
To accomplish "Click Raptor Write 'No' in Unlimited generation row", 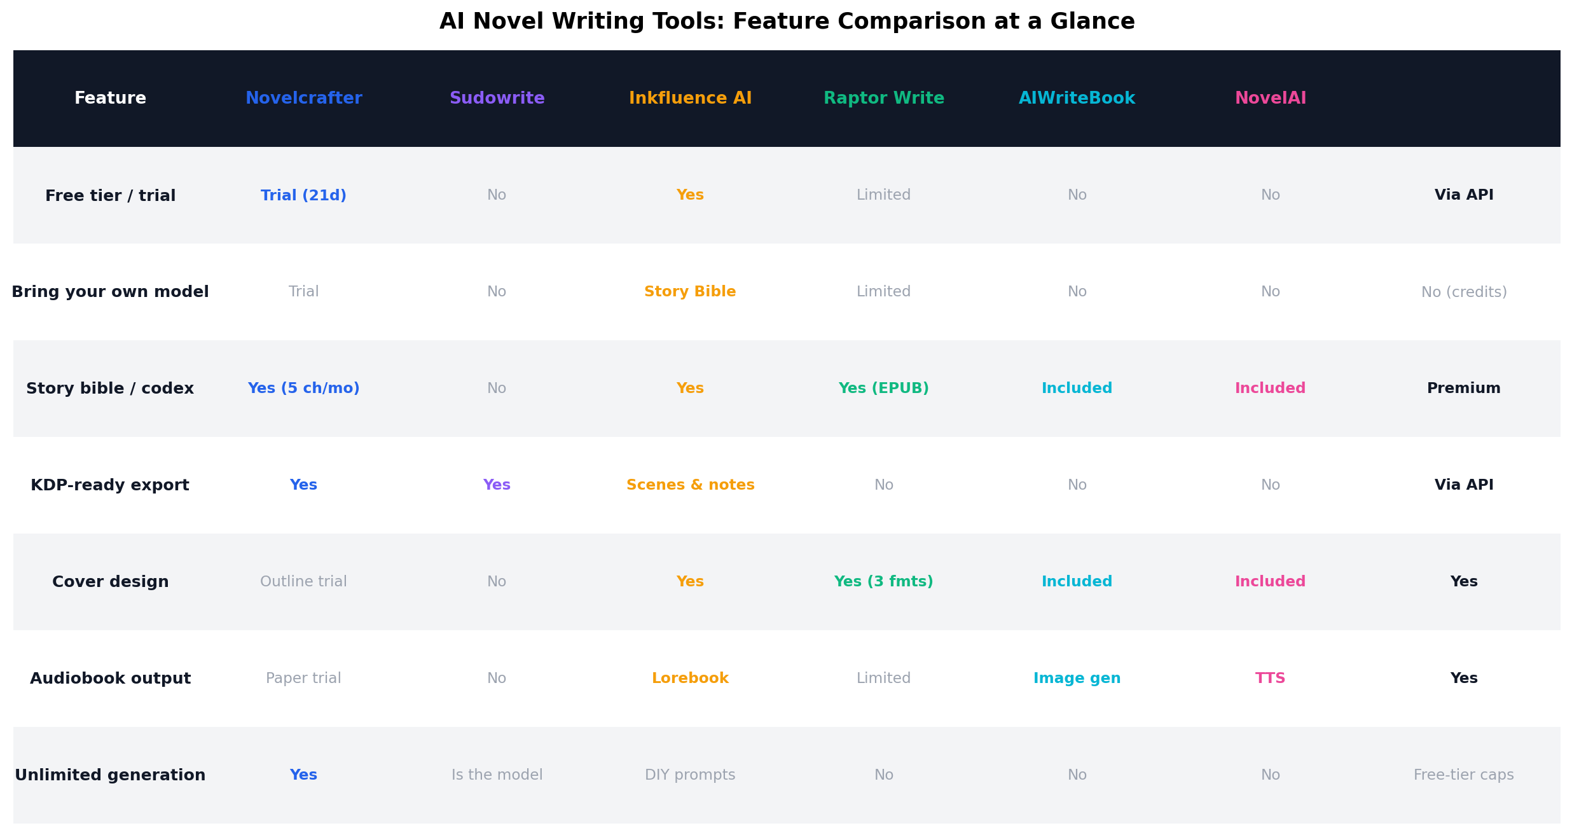I will pos(884,775).
